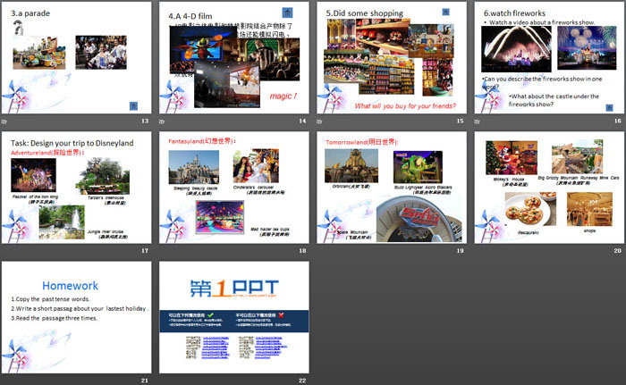Click the 'magic !' red text on slide 14
Viewport: 626px width, 385px height.
point(283,96)
